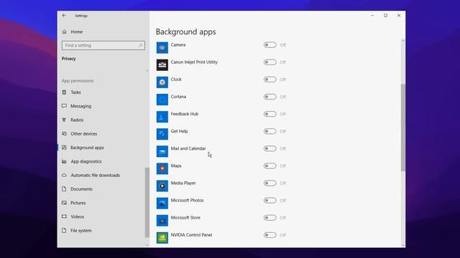
Task: Click the Automatic file downloads cloud icon
Action: click(64, 175)
